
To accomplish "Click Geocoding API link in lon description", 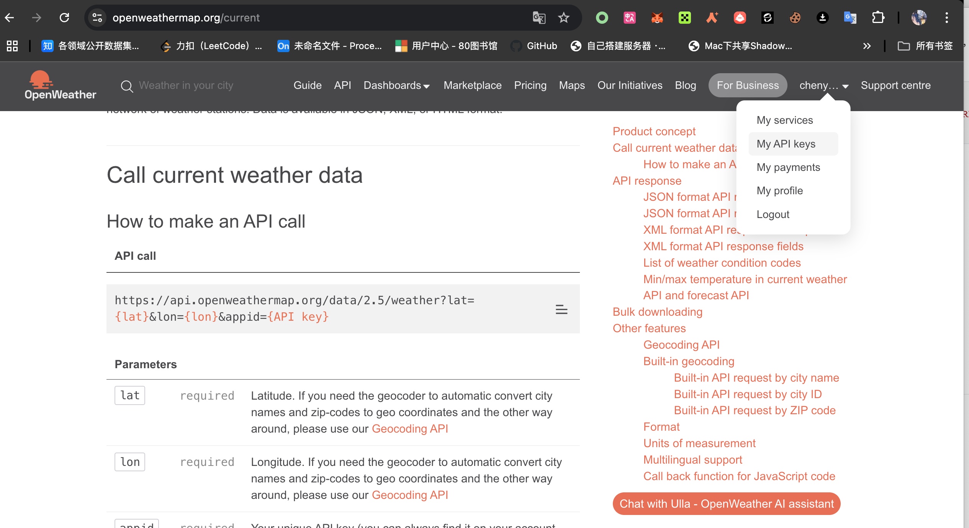I will [410, 495].
